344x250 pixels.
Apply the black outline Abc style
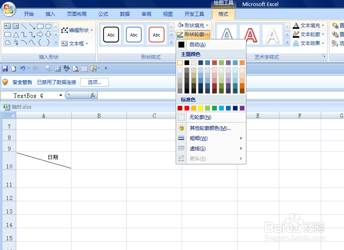pyautogui.click(x=111, y=34)
